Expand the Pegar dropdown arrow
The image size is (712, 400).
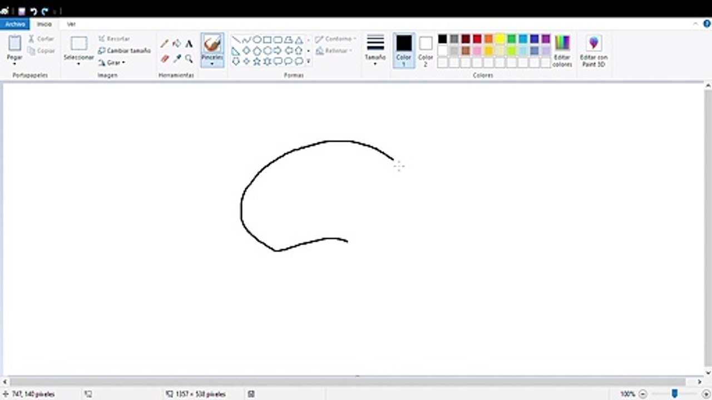15,64
